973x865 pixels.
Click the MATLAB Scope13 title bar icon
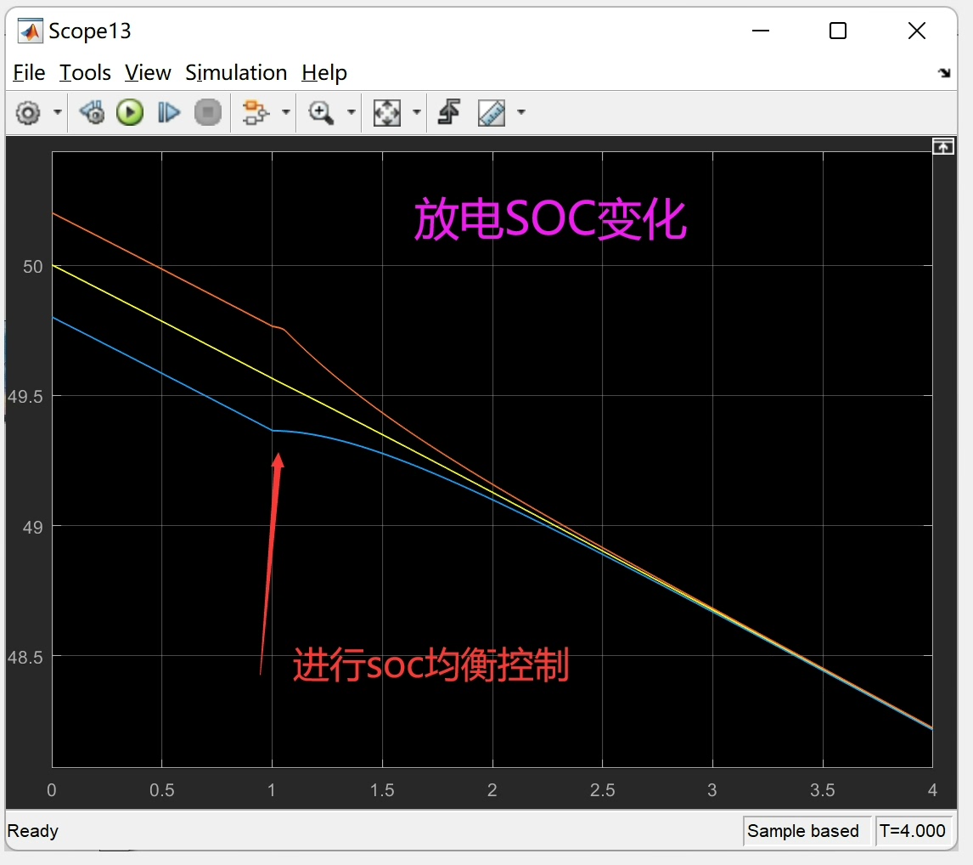[x=30, y=31]
